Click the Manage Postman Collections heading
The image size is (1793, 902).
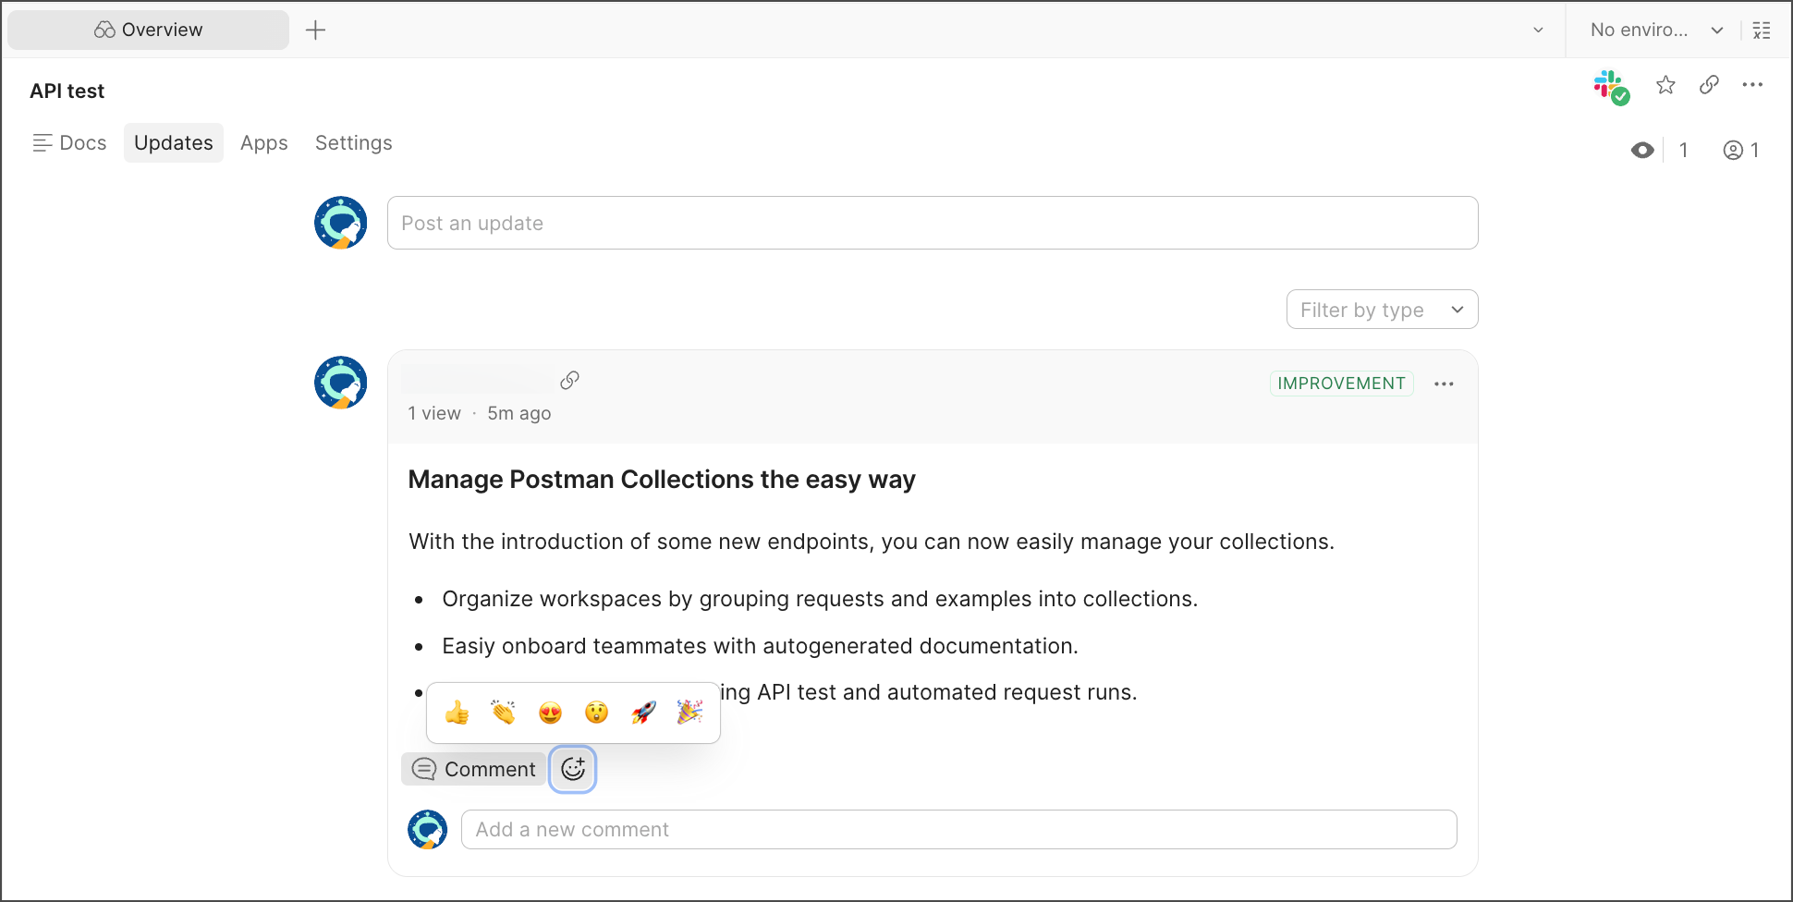point(662,480)
